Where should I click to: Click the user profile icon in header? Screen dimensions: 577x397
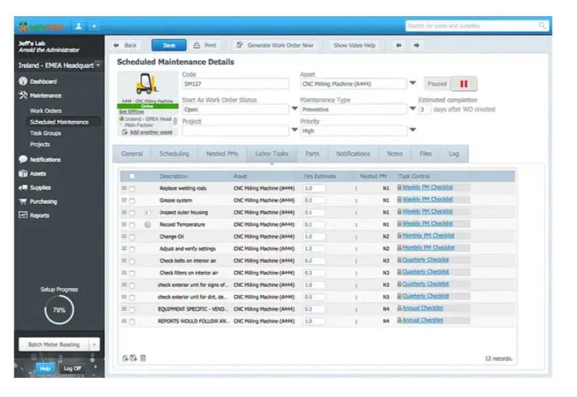point(78,26)
